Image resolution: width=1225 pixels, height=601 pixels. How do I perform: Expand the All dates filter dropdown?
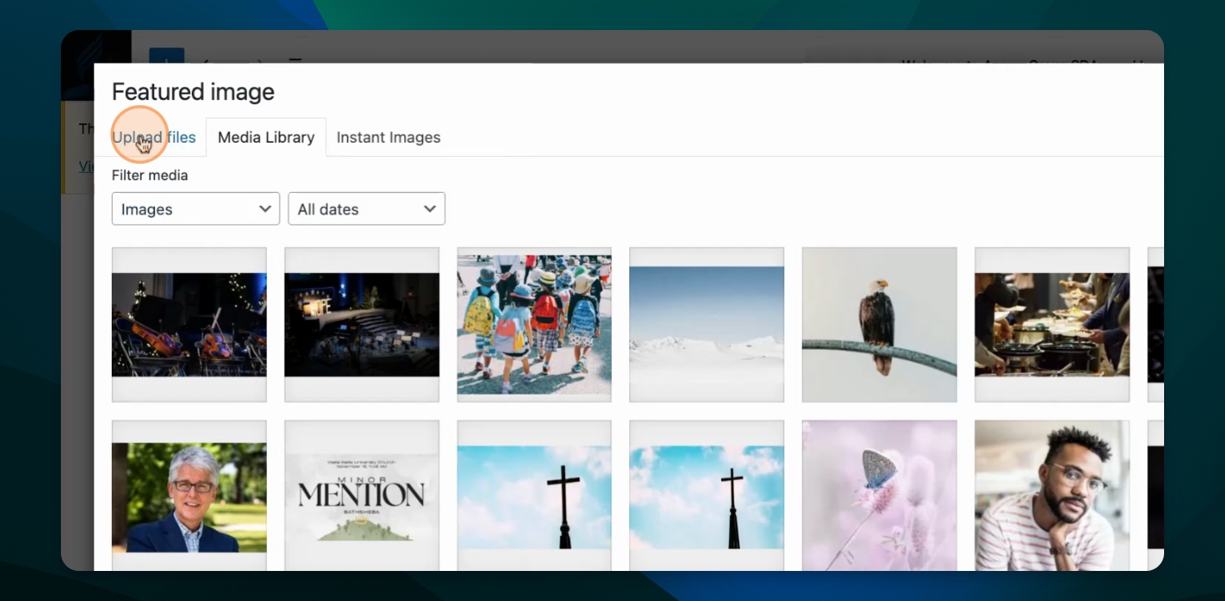pyautogui.click(x=366, y=209)
